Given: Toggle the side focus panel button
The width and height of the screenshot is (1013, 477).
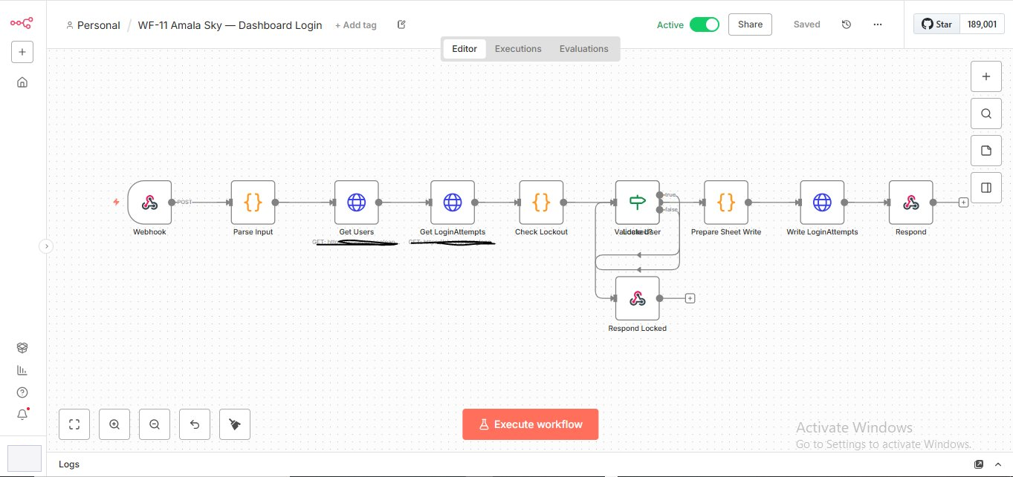Looking at the screenshot, I should tap(986, 188).
